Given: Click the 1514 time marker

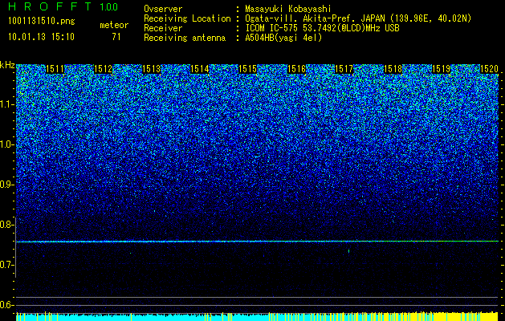Looking at the screenshot, I should (200, 69).
